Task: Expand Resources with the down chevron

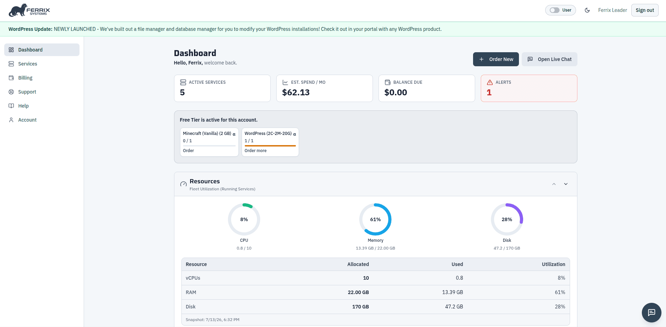Action: coord(566,184)
